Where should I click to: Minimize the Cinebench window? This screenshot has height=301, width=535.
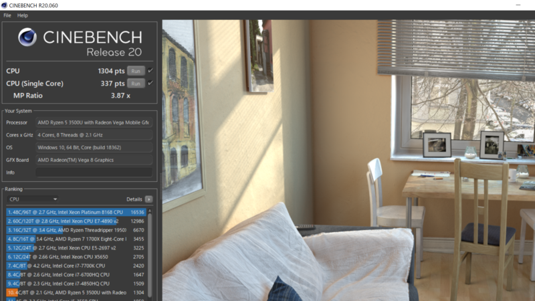pyautogui.click(x=518, y=5)
